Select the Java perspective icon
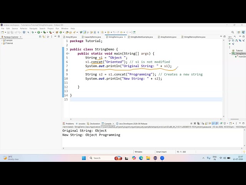 pos(243,32)
